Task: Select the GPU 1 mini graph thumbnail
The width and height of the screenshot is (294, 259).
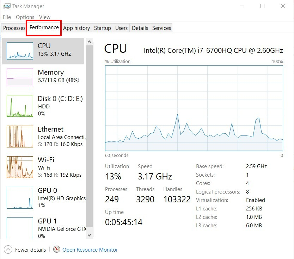Action: (20, 228)
